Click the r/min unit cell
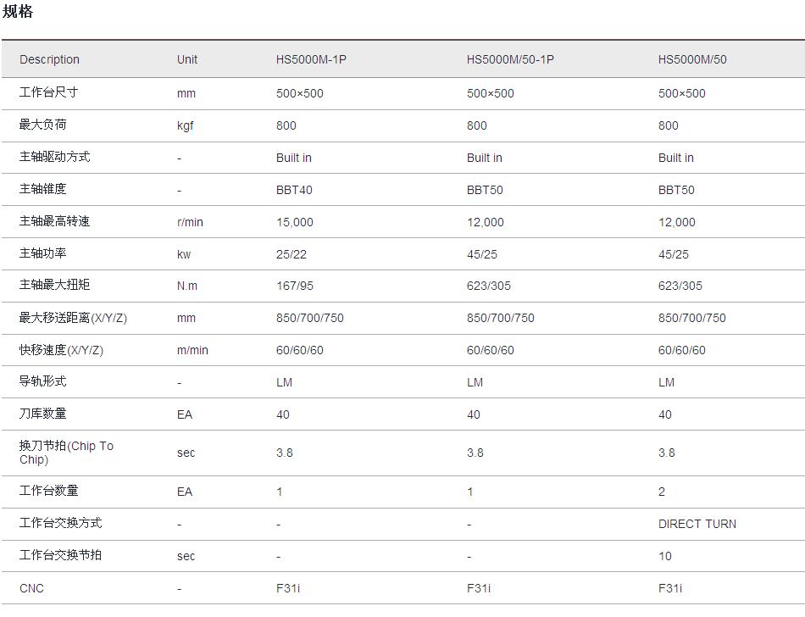Screen dimensions: 805x617 [x=190, y=222]
